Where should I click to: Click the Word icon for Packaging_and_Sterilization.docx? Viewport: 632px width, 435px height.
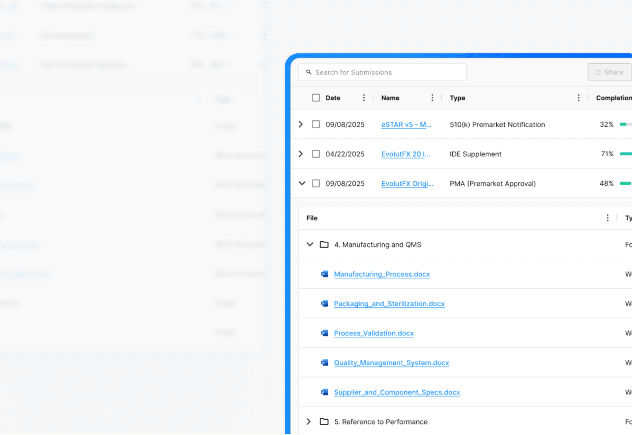(x=324, y=304)
